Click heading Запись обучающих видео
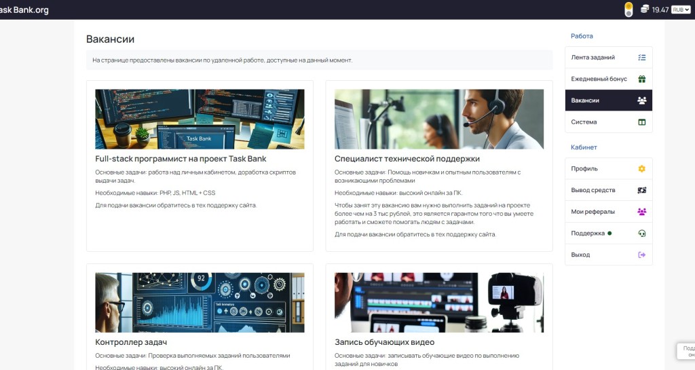The image size is (695, 370). pyautogui.click(x=384, y=342)
